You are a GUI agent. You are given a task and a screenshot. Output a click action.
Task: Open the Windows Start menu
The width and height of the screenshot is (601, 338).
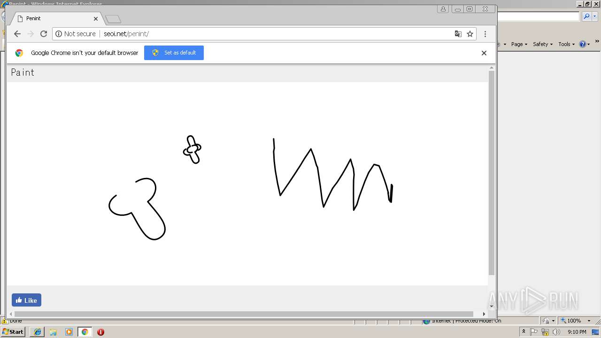(x=13, y=332)
